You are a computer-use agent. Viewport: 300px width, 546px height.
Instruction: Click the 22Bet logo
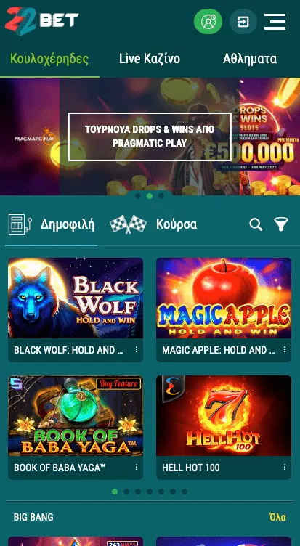pyautogui.click(x=42, y=21)
